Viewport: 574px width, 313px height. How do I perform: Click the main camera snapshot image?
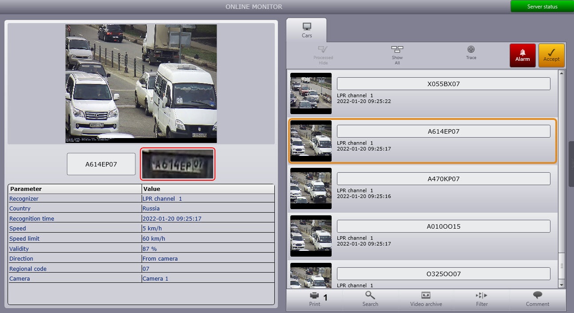click(x=141, y=83)
